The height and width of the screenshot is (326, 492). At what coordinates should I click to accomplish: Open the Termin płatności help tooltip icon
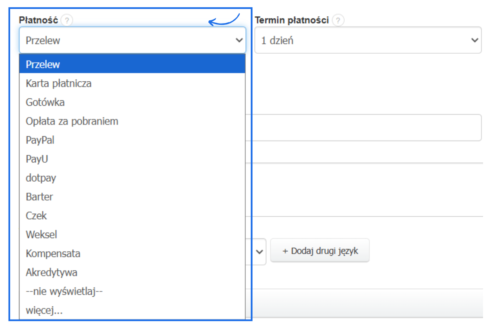(x=337, y=19)
